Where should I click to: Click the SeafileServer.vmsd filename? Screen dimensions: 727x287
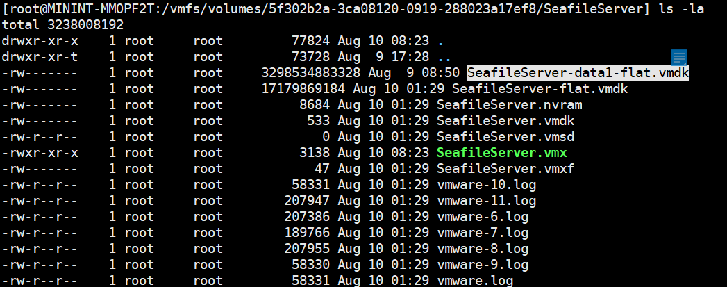505,137
